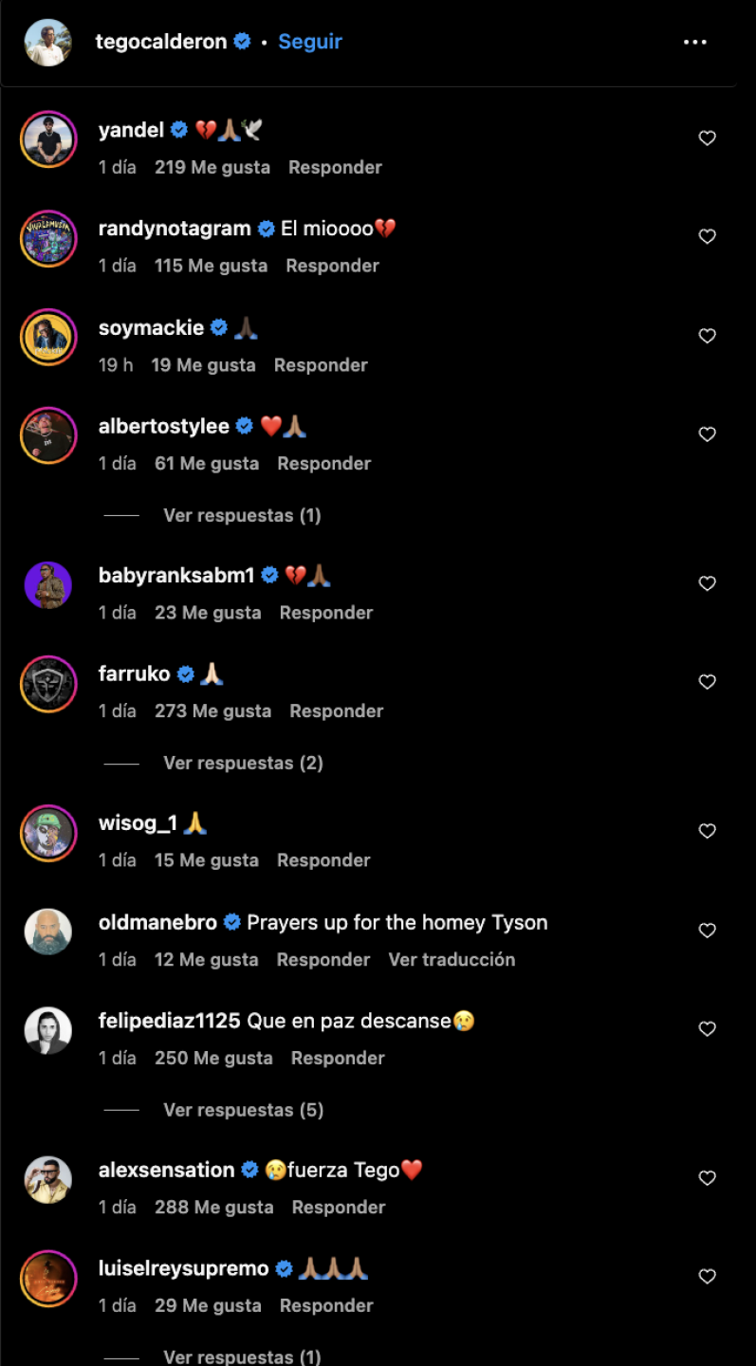This screenshot has height=1366, width=756.
Task: Open yandel's profile avatar
Action: click(48, 139)
